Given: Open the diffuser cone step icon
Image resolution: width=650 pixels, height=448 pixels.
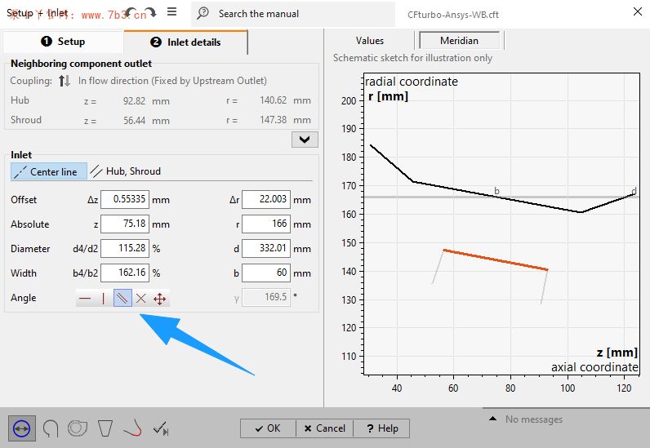Looking at the screenshot, I should point(105,428).
